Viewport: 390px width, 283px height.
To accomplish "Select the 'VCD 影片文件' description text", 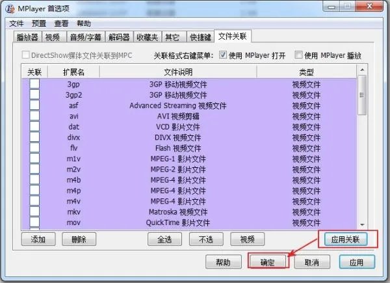I will (178, 127).
